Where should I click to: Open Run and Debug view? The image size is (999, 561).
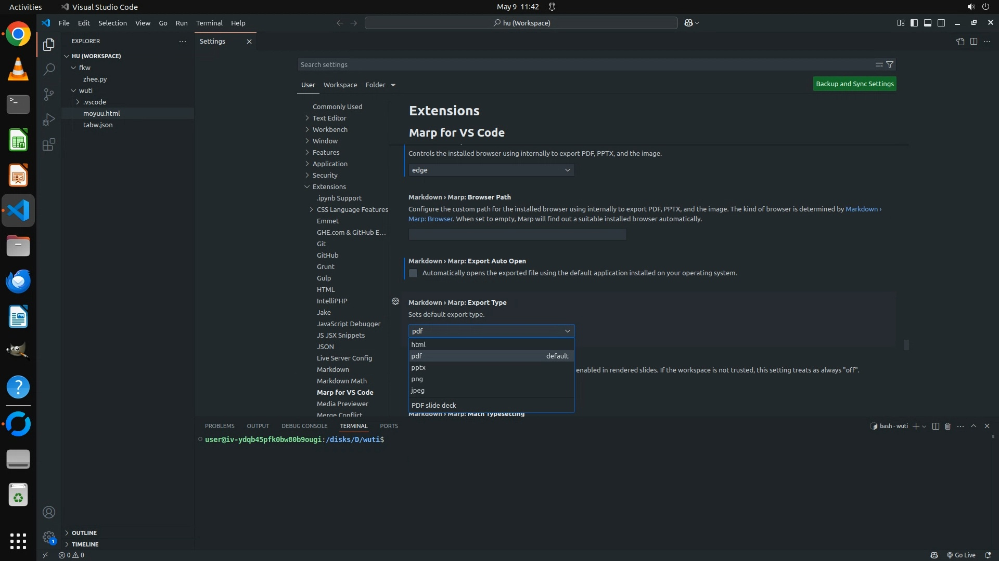point(48,119)
